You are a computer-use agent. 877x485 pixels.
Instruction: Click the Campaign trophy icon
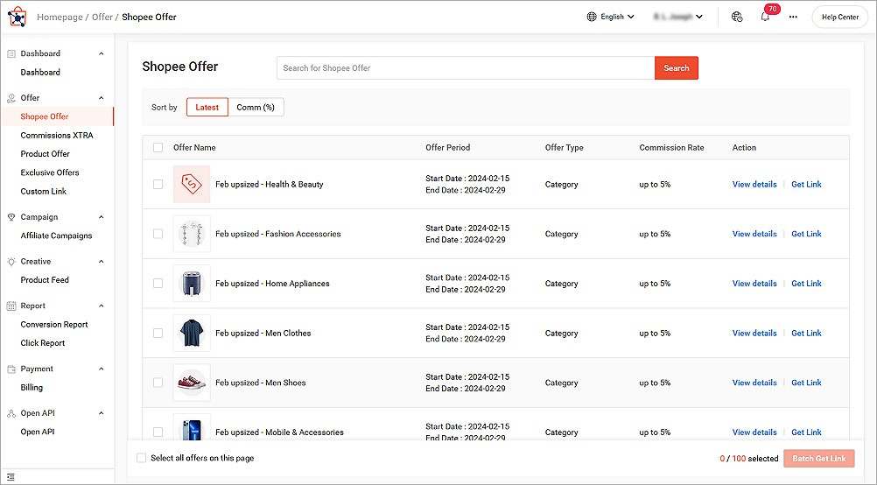click(x=11, y=217)
